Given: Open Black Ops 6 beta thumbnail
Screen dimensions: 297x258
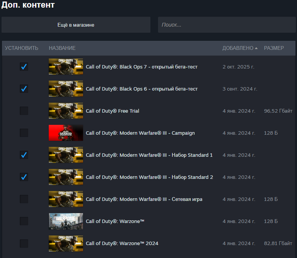Looking at the screenshot, I should [x=66, y=89].
